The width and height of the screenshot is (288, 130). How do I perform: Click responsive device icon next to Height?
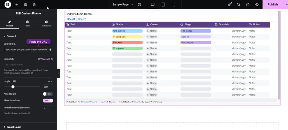click(15, 81)
